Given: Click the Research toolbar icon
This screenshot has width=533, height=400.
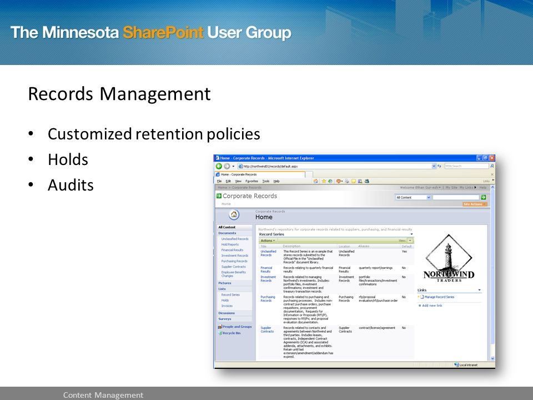Looking at the screenshot, I should 360,181.
